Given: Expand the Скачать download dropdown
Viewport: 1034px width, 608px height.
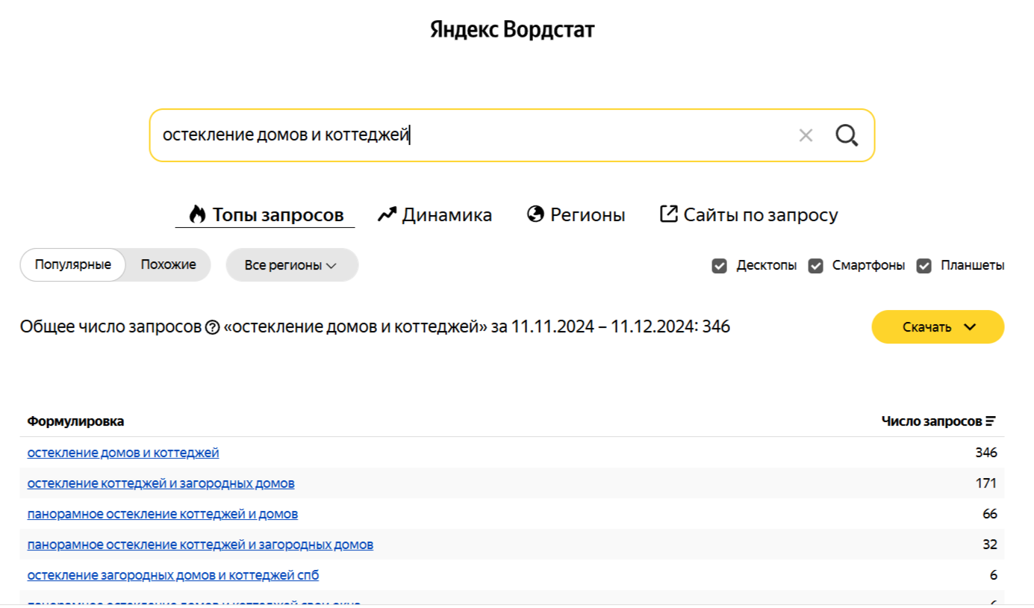Looking at the screenshot, I should [938, 327].
